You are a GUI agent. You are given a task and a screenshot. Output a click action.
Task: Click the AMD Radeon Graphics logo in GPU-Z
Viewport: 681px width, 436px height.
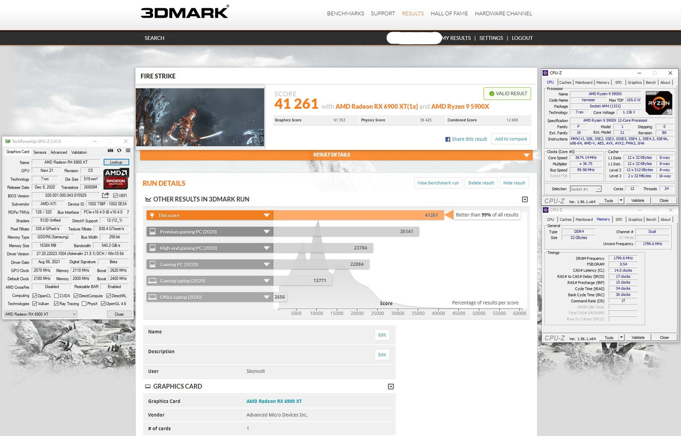coord(116,179)
